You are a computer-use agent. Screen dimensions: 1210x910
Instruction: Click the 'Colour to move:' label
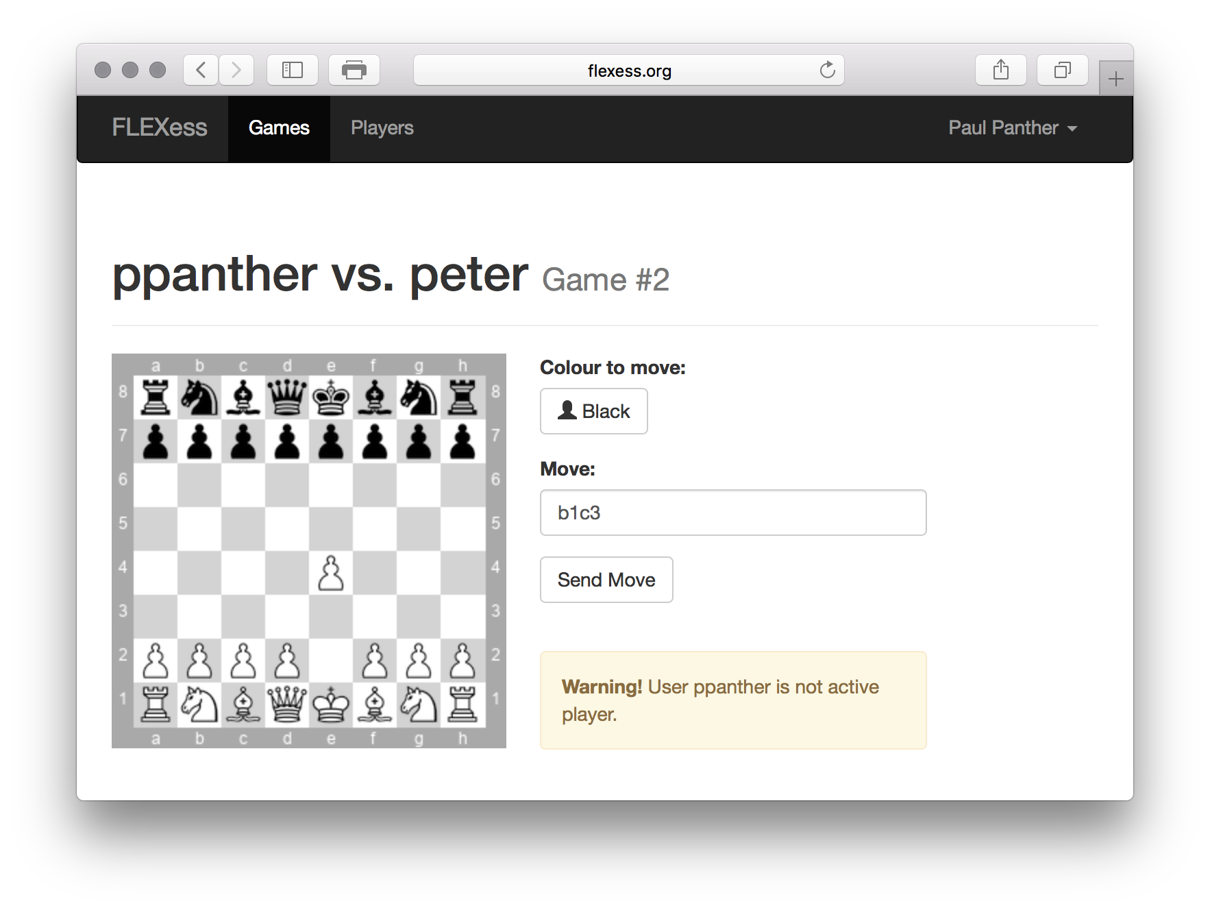[613, 368]
